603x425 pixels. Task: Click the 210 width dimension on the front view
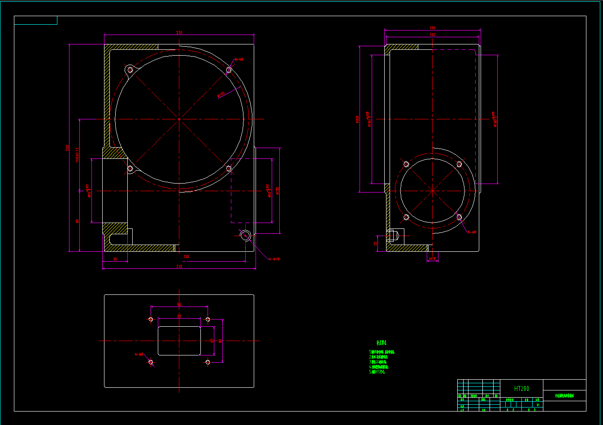point(179,33)
